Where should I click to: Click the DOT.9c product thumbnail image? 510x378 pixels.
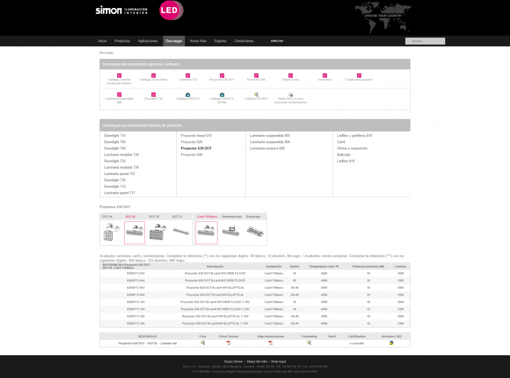click(111, 232)
